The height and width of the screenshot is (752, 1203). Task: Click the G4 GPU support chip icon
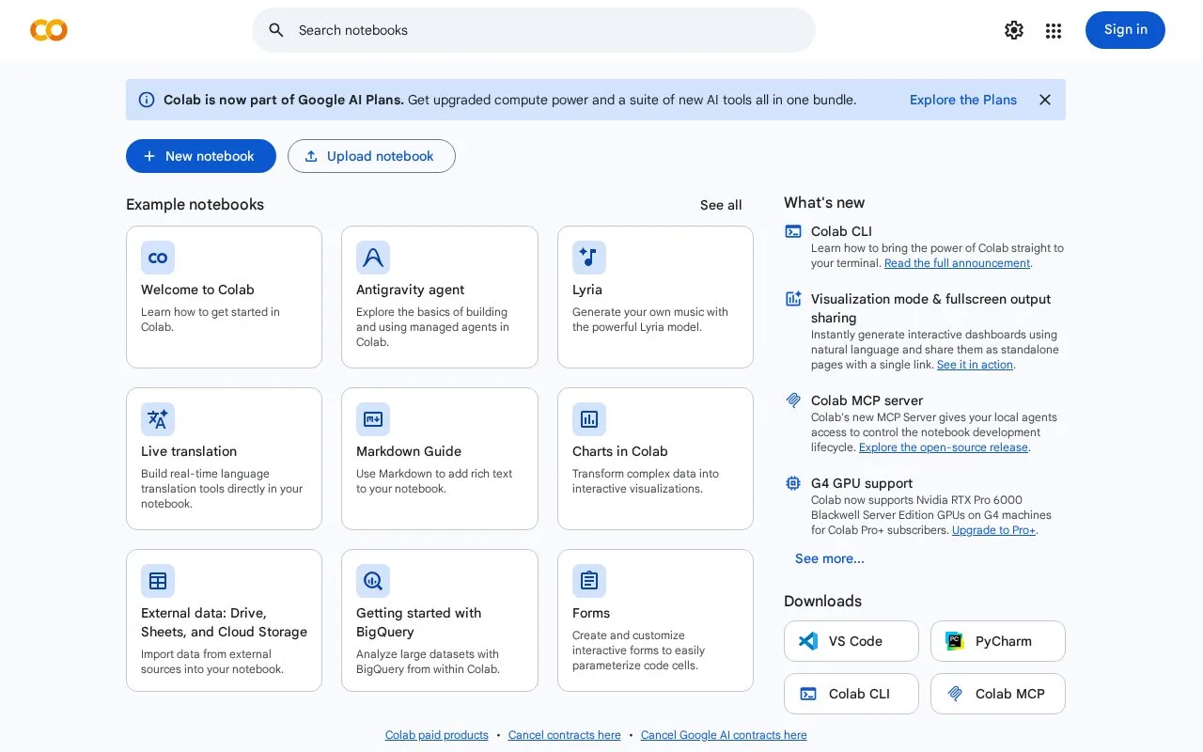pos(793,483)
